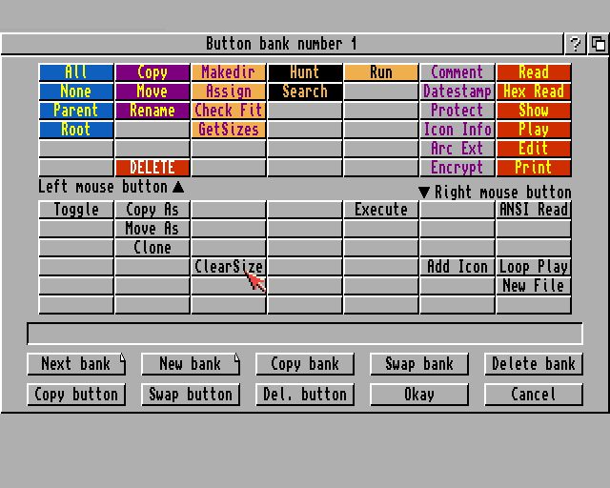Click the Copy bank button
Viewport: 610px width, 488px height.
305,364
